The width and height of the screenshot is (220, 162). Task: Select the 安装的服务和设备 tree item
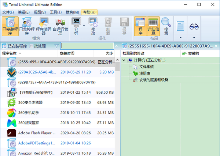[154, 80]
